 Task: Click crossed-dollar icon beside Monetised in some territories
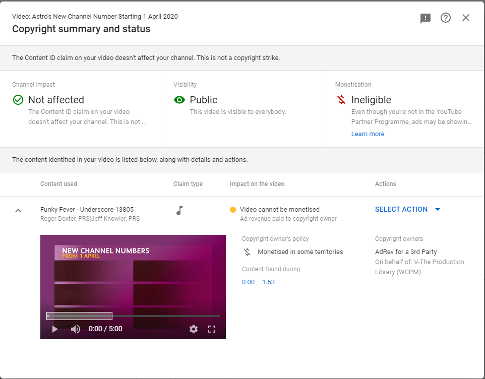click(247, 252)
